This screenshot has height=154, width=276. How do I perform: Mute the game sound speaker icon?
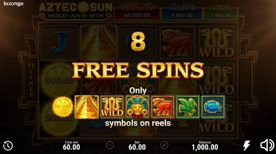267,145
